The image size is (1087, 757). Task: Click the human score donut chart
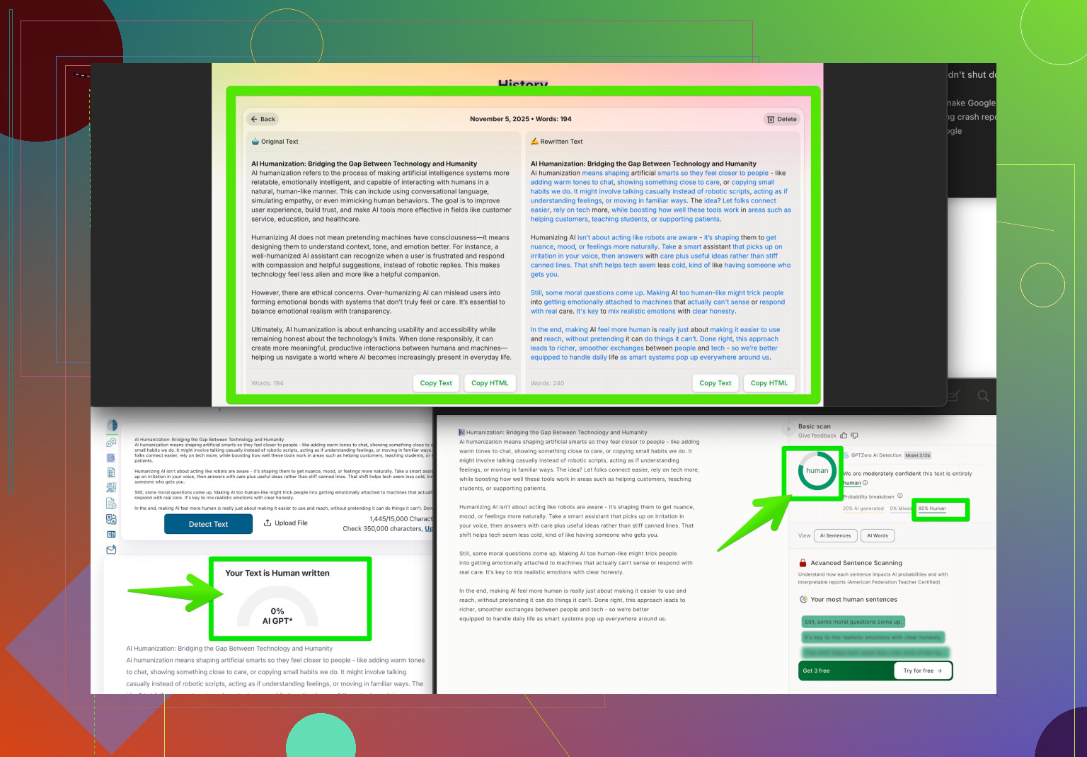pyautogui.click(x=817, y=471)
